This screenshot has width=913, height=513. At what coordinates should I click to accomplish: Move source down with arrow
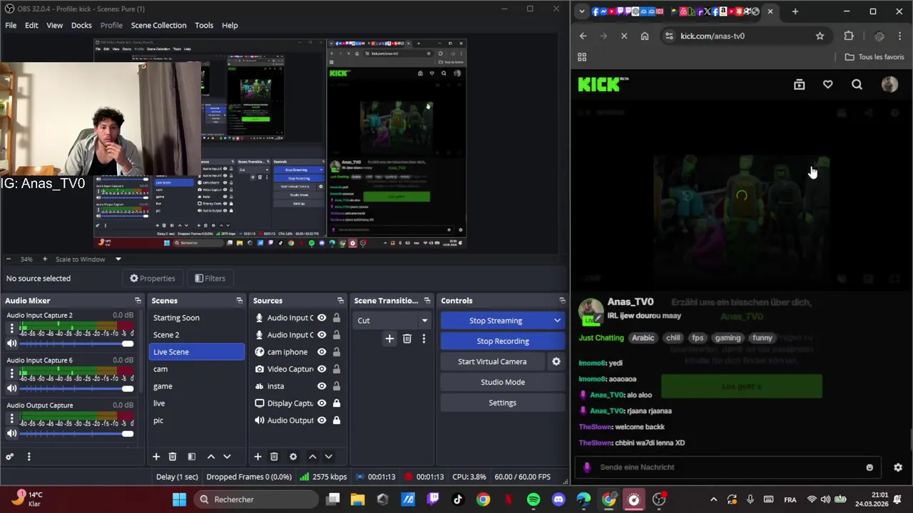pyautogui.click(x=328, y=457)
